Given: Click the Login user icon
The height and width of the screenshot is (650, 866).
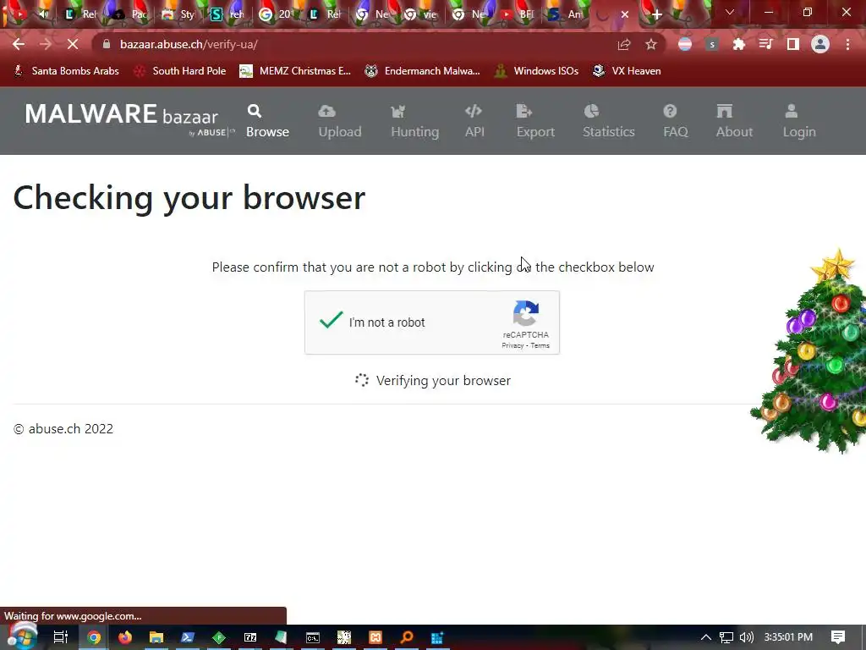Looking at the screenshot, I should [792, 111].
